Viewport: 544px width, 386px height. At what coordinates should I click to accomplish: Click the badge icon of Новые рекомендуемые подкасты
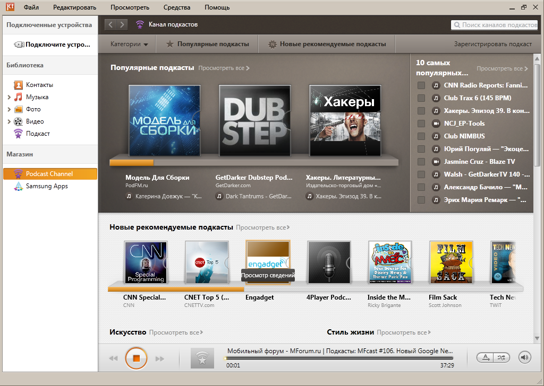pos(273,45)
